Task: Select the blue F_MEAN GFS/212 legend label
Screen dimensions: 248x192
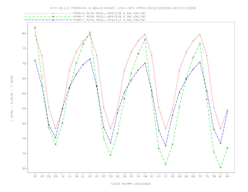Action: click(109, 20)
